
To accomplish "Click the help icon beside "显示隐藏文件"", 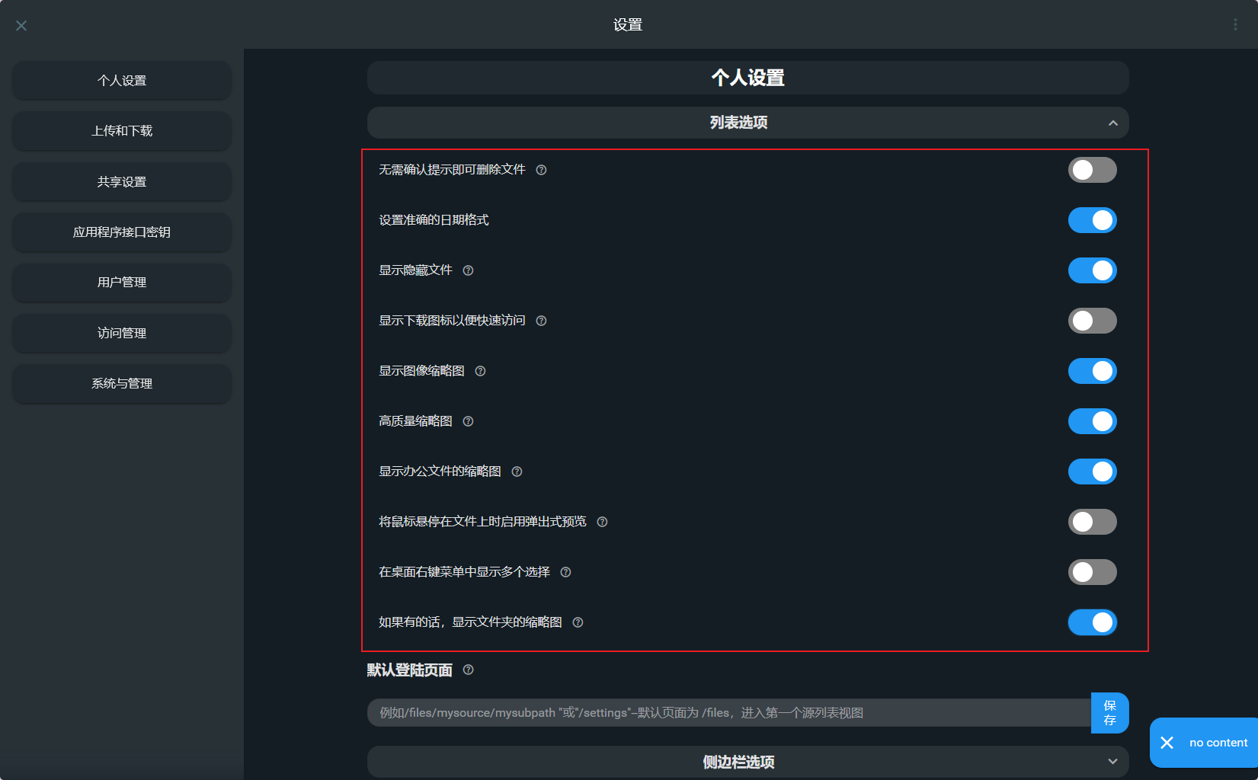I will point(468,270).
